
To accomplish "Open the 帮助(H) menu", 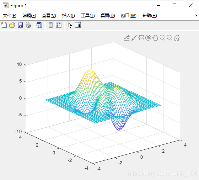I will pos(150,16).
